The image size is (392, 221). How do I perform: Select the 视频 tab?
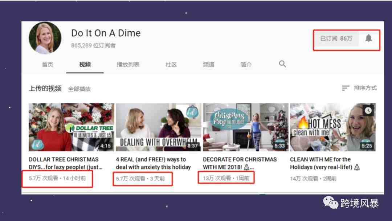click(85, 65)
